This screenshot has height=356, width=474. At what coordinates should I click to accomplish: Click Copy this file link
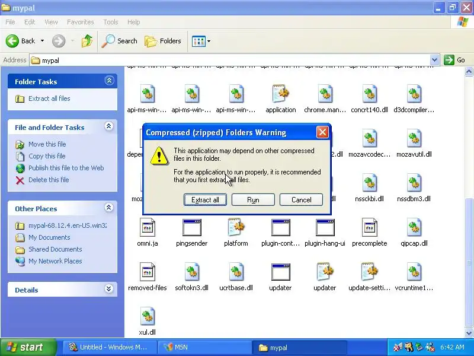click(47, 156)
